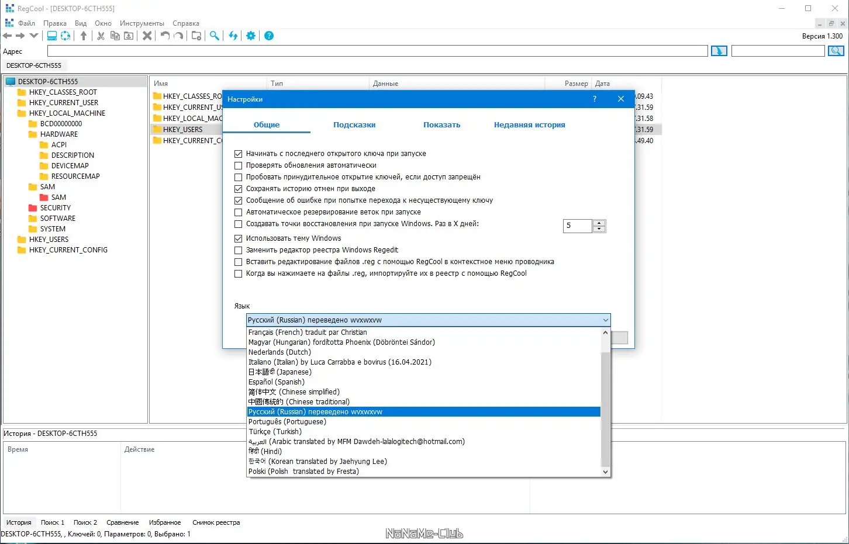Switch to the Показать settings tab
Image resolution: width=849 pixels, height=544 pixels.
441,125
